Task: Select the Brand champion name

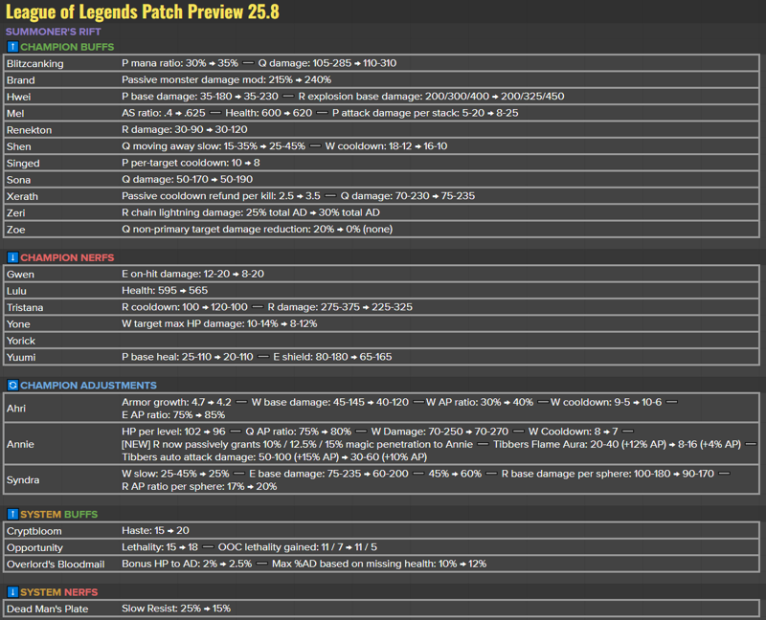Action: click(x=20, y=80)
